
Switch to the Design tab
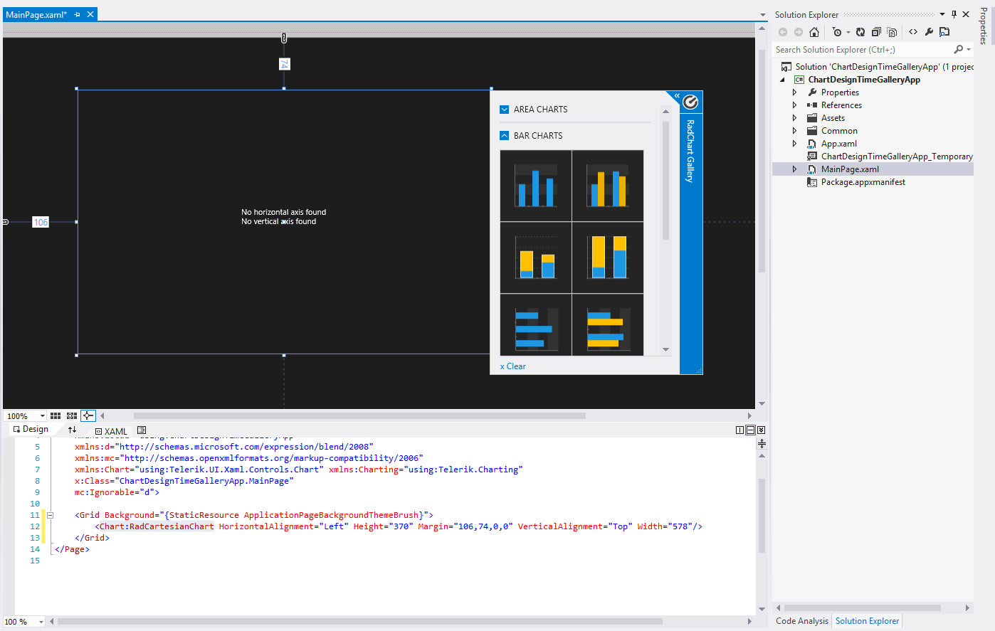(x=31, y=429)
